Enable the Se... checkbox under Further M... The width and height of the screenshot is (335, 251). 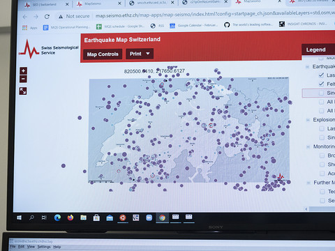coord(322,200)
